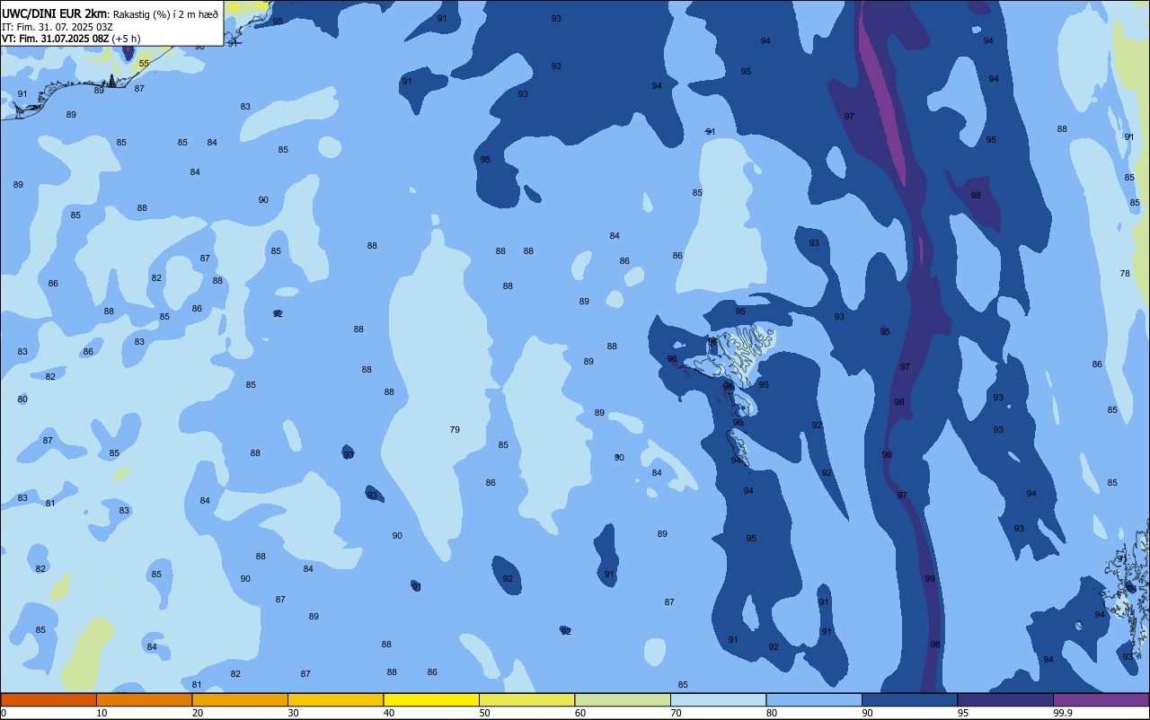This screenshot has height=720, width=1150.
Task: Click the 90–95 dark blue legend swatch
Action: [x=909, y=699]
